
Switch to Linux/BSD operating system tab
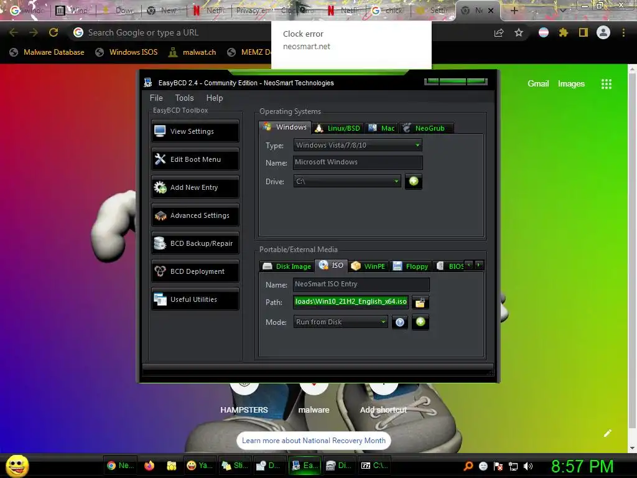(338, 128)
